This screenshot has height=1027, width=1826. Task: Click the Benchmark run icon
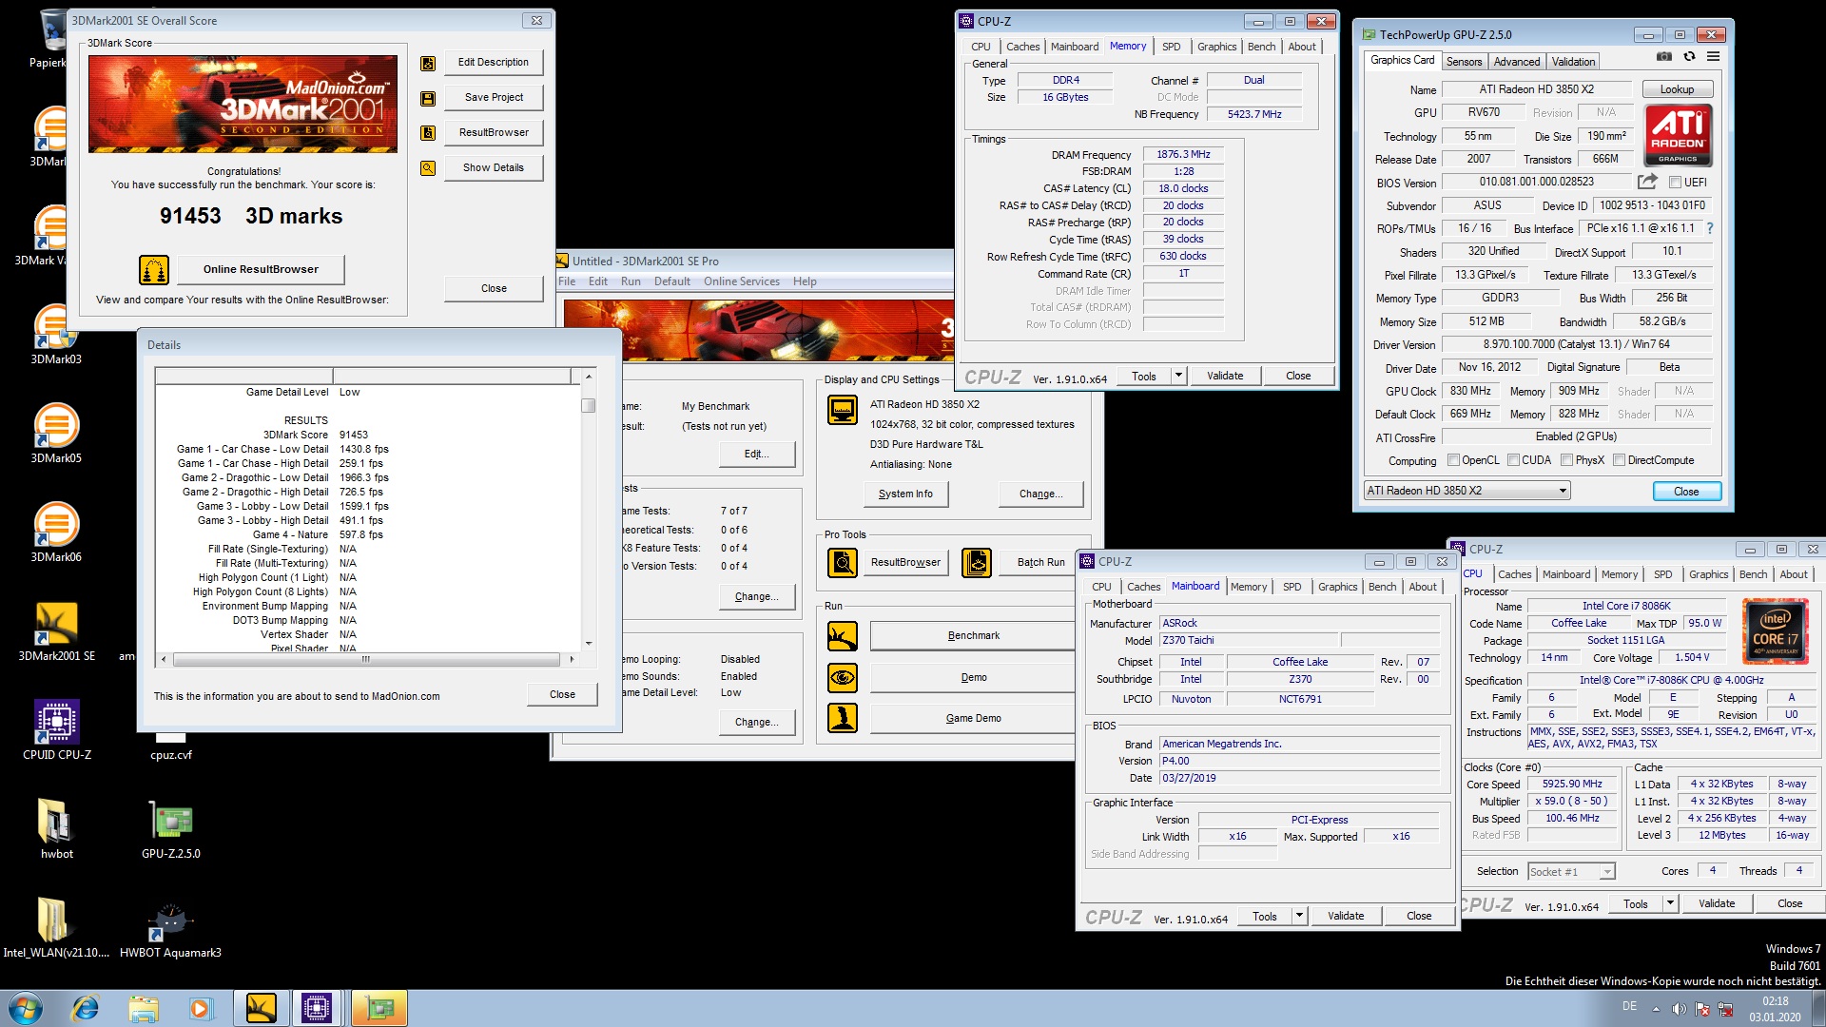843,636
